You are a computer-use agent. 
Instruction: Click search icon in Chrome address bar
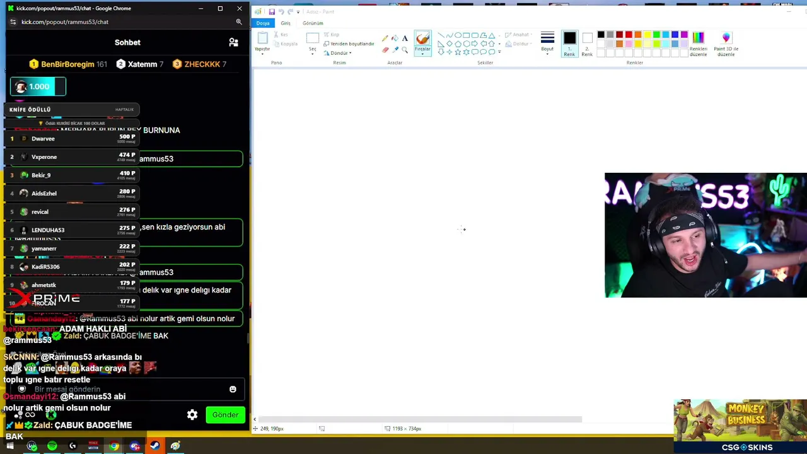tap(239, 21)
